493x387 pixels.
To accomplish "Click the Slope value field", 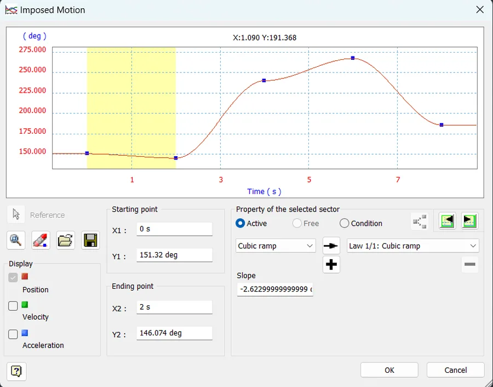I will [275, 289].
